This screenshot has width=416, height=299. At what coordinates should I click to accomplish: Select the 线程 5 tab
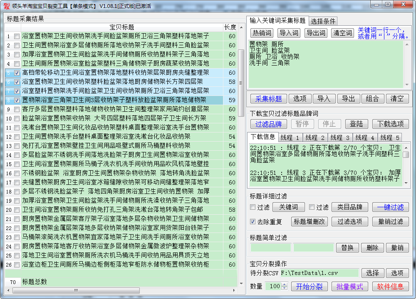coord(390,137)
